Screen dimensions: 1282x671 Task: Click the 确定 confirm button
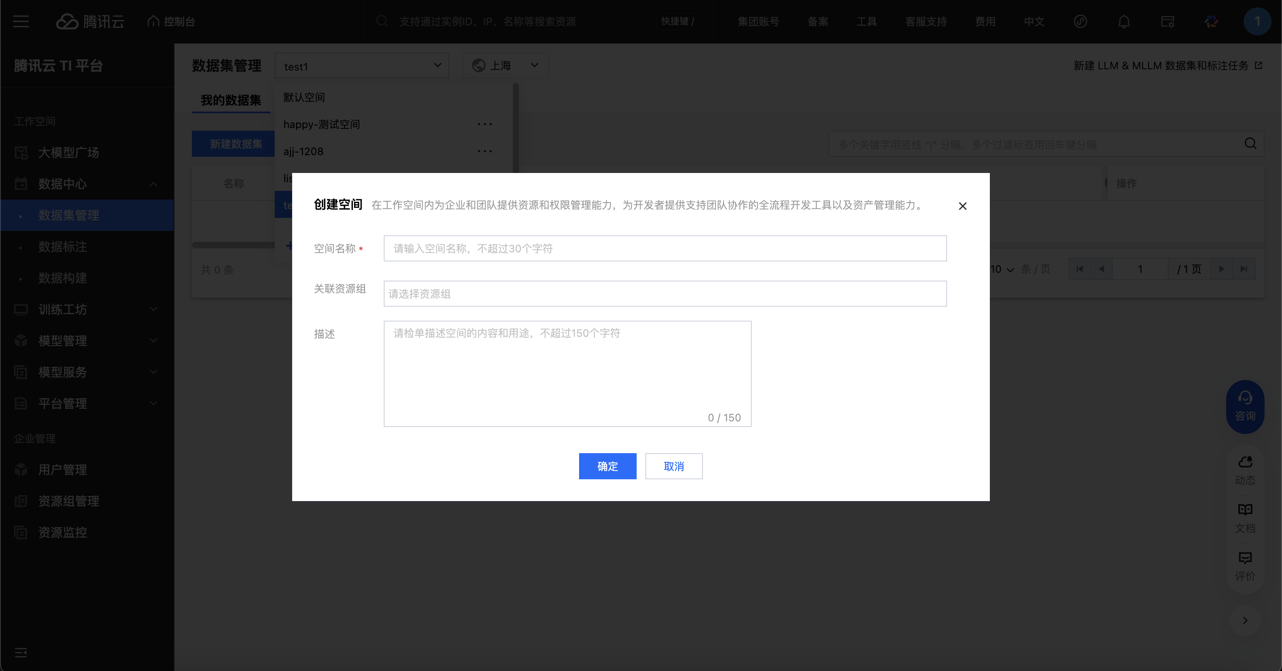coord(607,466)
